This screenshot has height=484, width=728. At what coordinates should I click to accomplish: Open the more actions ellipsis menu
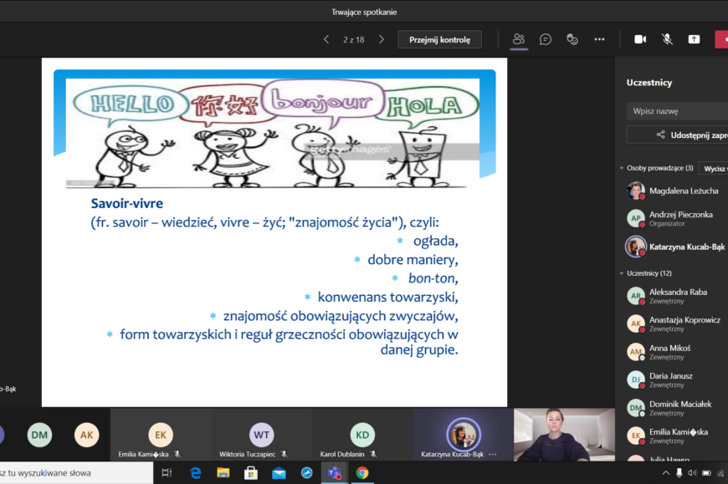(x=599, y=39)
